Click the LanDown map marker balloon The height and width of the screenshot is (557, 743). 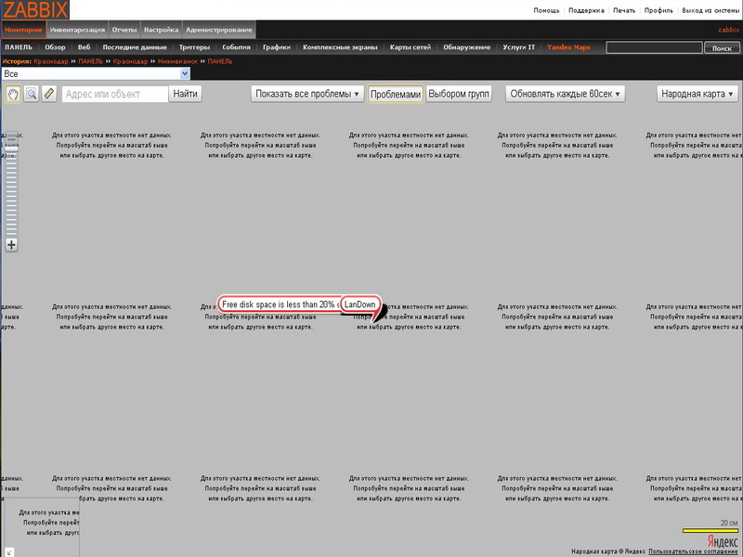(359, 304)
